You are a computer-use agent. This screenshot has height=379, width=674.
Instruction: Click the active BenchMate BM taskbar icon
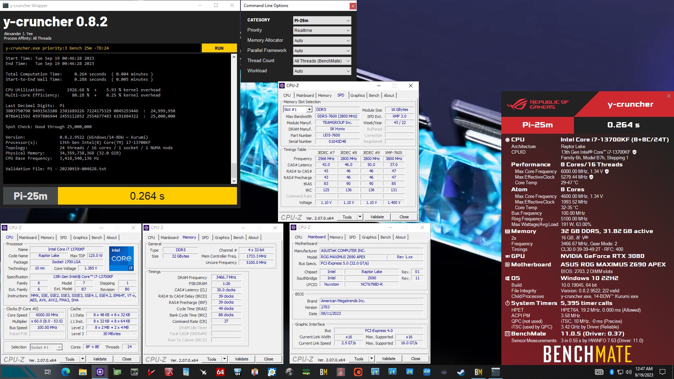478,372
